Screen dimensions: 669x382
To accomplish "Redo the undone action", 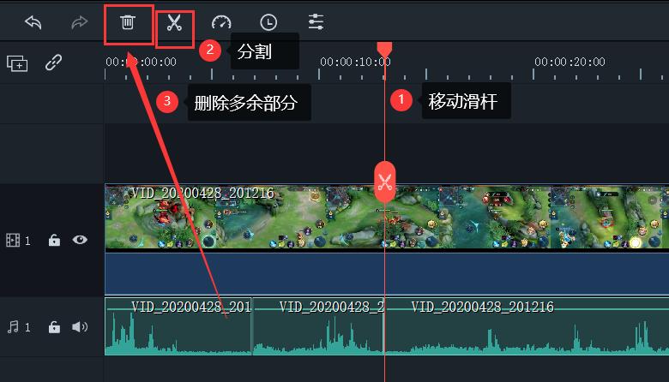I will (x=80, y=22).
